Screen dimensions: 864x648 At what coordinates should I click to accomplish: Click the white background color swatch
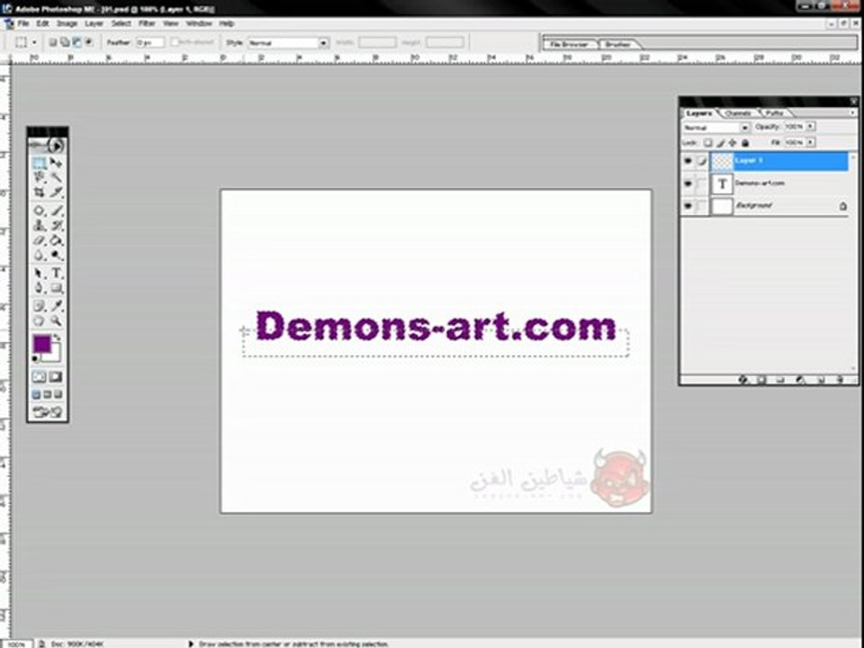click(x=55, y=355)
